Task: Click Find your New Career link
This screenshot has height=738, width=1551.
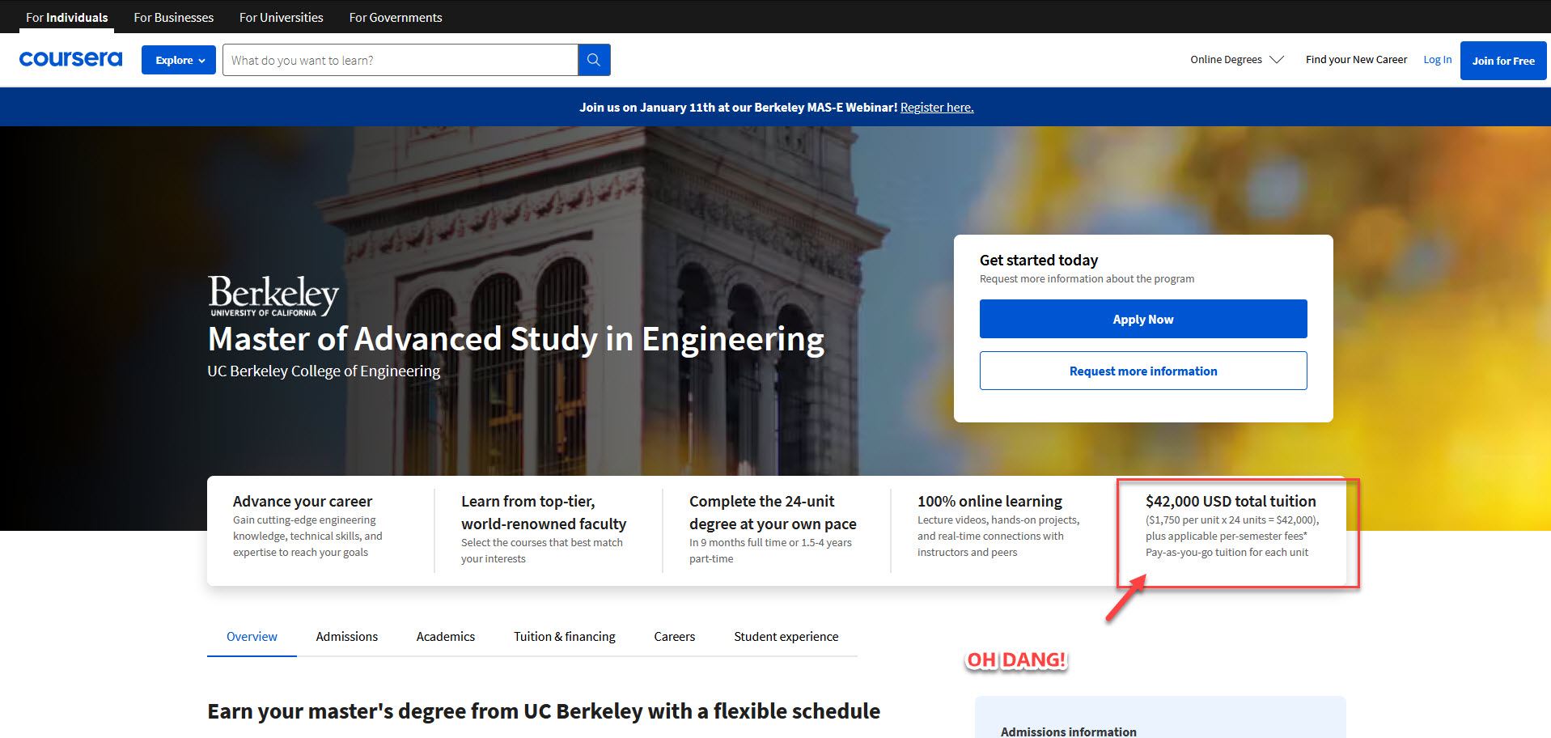Action: pos(1356,60)
